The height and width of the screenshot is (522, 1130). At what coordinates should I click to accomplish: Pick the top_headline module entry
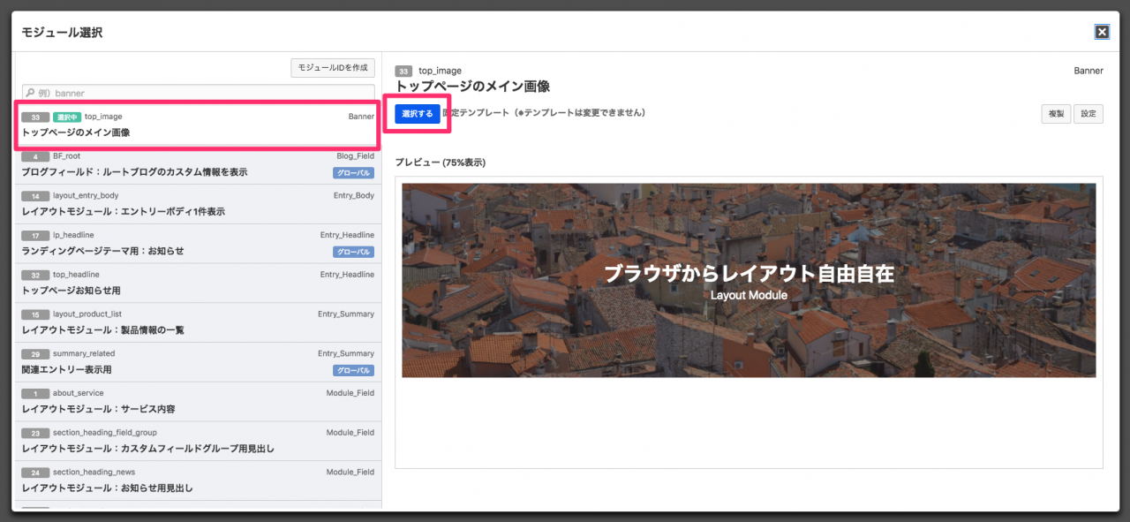click(x=198, y=283)
